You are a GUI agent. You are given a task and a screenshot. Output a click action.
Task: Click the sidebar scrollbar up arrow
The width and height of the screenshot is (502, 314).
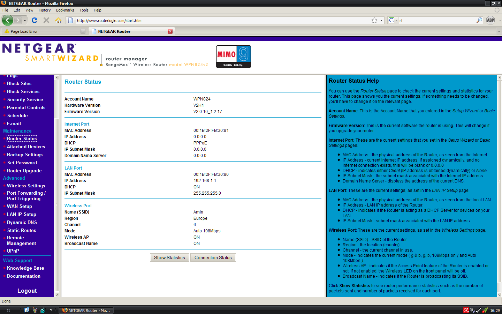tap(57, 78)
